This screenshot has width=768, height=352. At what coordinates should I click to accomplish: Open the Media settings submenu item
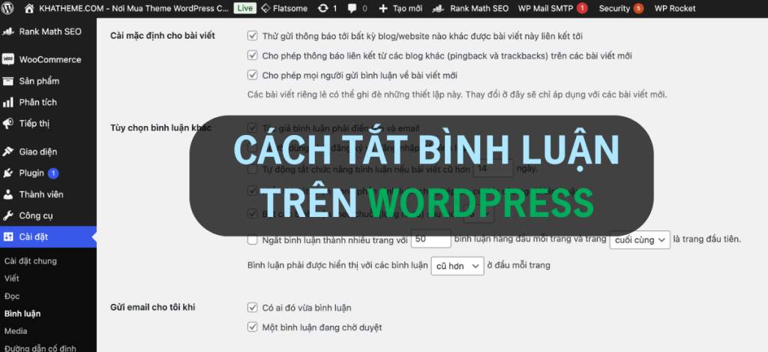pos(16,332)
